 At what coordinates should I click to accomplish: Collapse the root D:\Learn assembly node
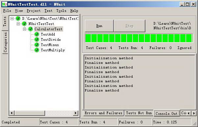point(12,18)
